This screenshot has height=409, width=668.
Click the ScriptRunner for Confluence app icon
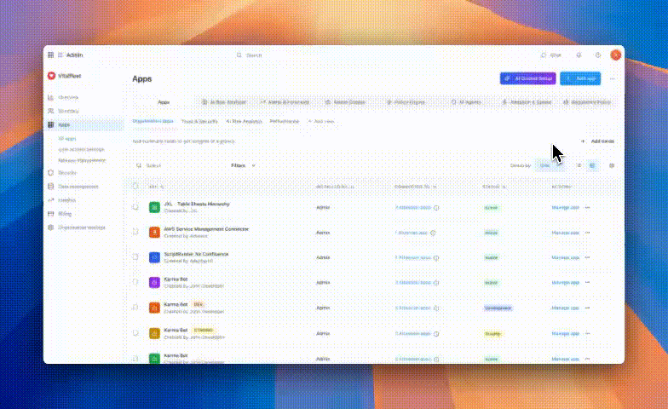[x=154, y=257]
